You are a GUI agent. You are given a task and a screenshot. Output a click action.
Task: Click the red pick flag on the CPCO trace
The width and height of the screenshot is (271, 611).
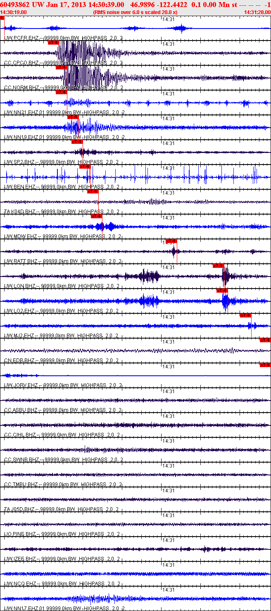pos(54,42)
